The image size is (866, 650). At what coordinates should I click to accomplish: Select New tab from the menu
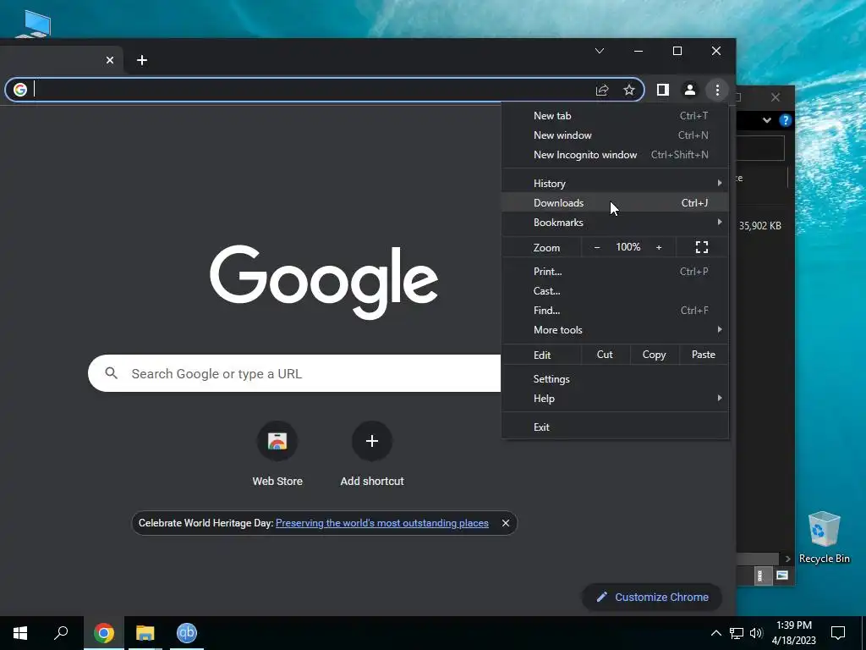pos(615,115)
